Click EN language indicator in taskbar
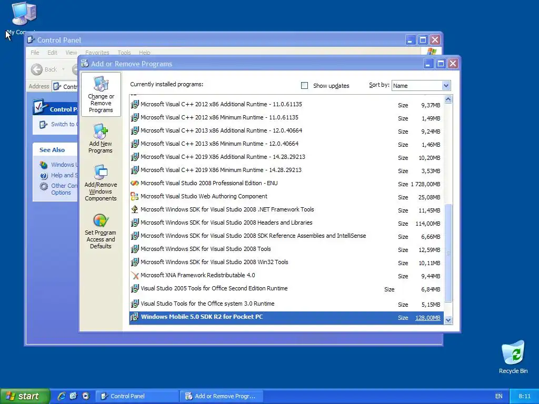The width and height of the screenshot is (539, 404). tap(498, 396)
